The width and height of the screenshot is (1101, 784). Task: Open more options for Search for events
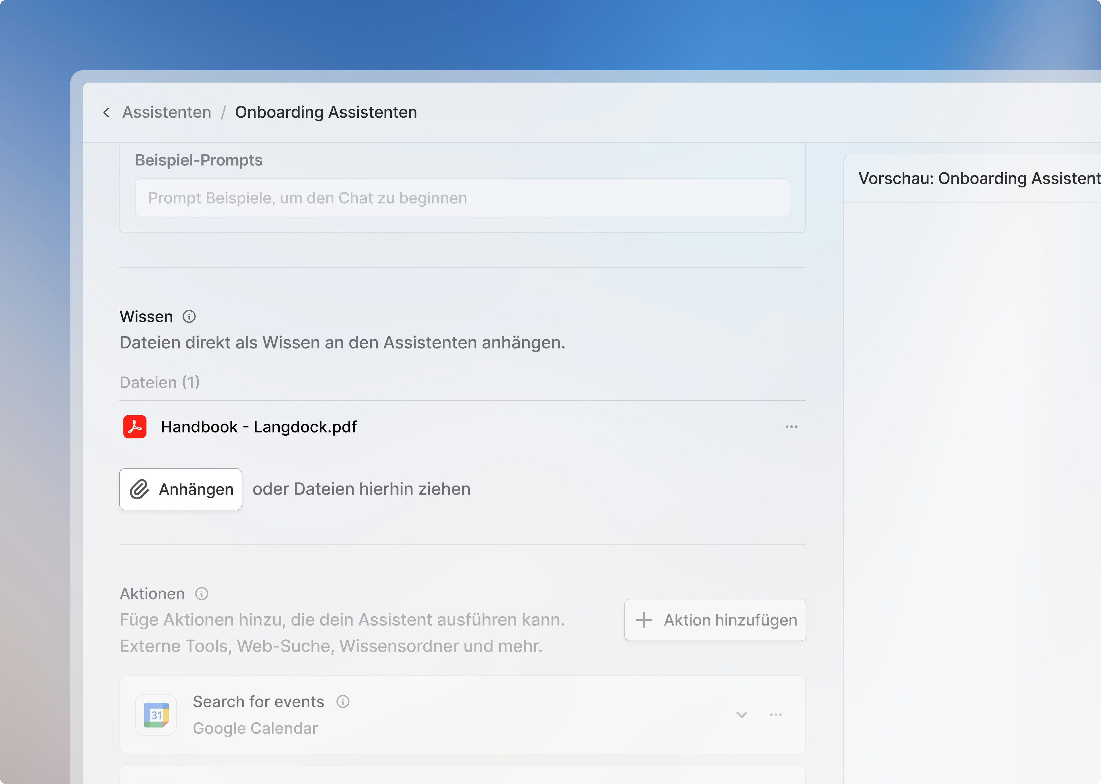click(x=776, y=715)
